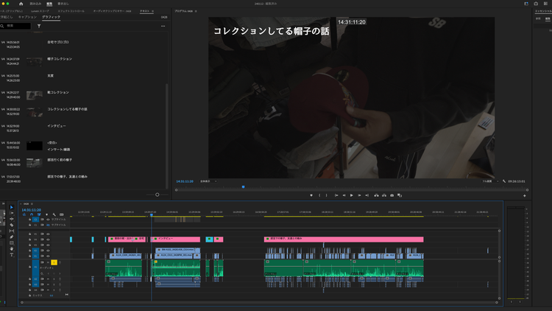Add marker in Program Monitor controls
Screen dimensions: 552x311
pyautogui.click(x=311, y=195)
